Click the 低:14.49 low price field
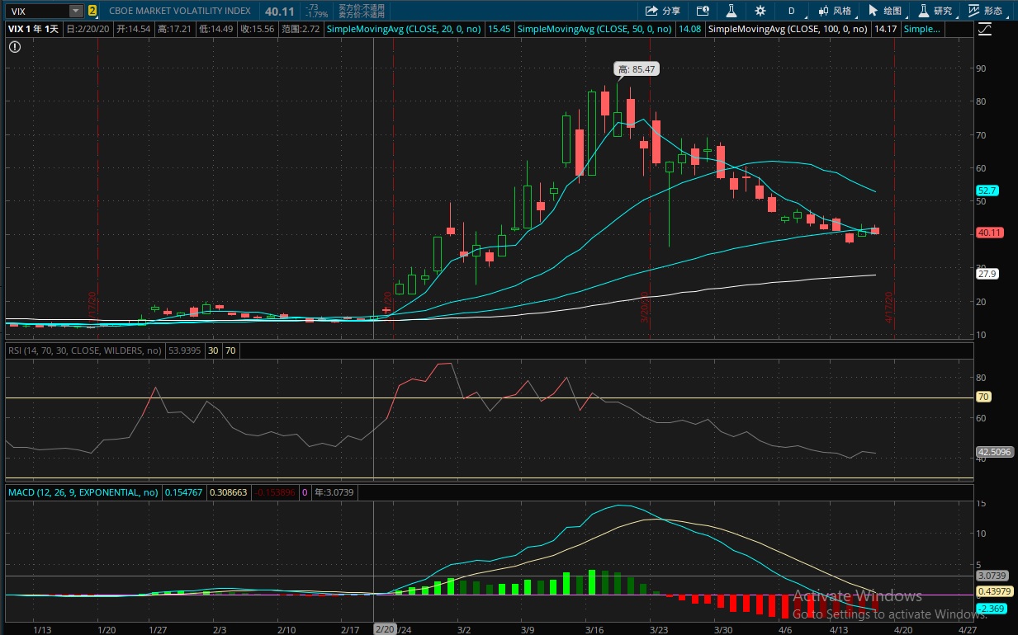This screenshot has height=635, width=1018. (215, 29)
